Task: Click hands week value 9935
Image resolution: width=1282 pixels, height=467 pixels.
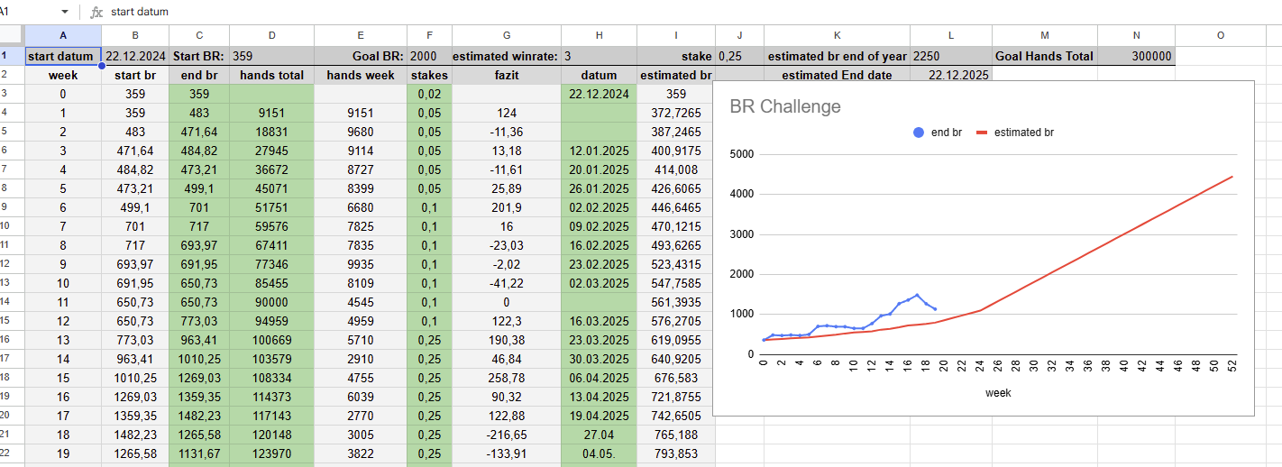Action: click(361, 264)
